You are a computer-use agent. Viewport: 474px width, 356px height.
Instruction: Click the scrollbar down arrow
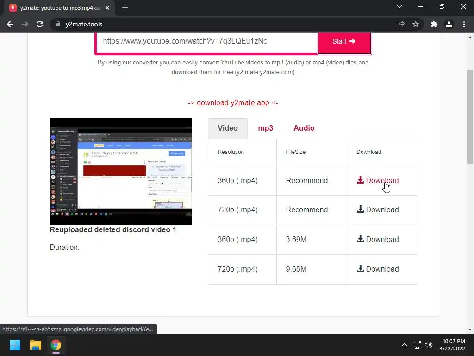tap(470, 330)
